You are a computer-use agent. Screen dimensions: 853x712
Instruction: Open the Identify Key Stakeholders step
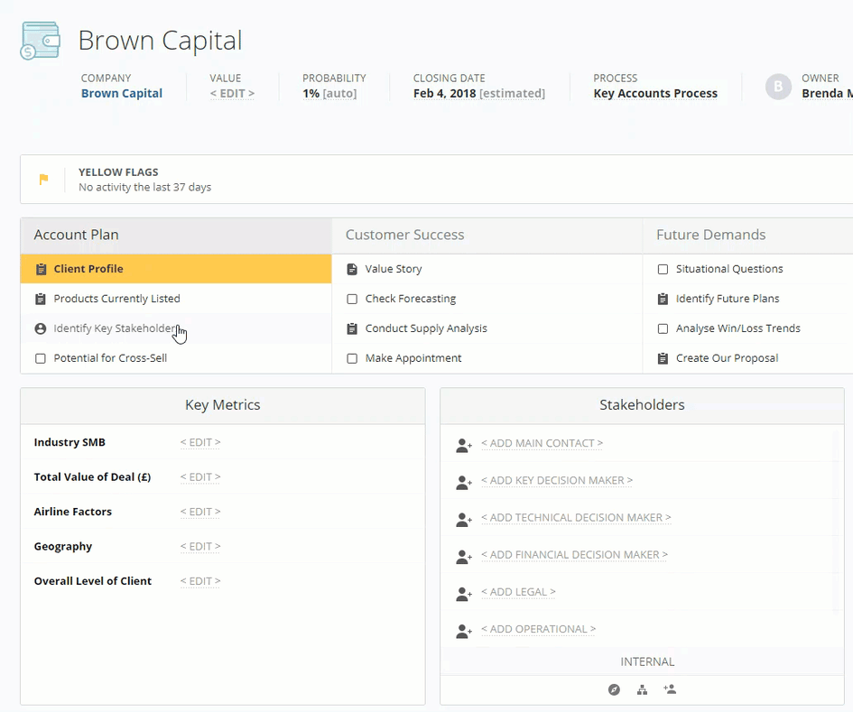(115, 328)
